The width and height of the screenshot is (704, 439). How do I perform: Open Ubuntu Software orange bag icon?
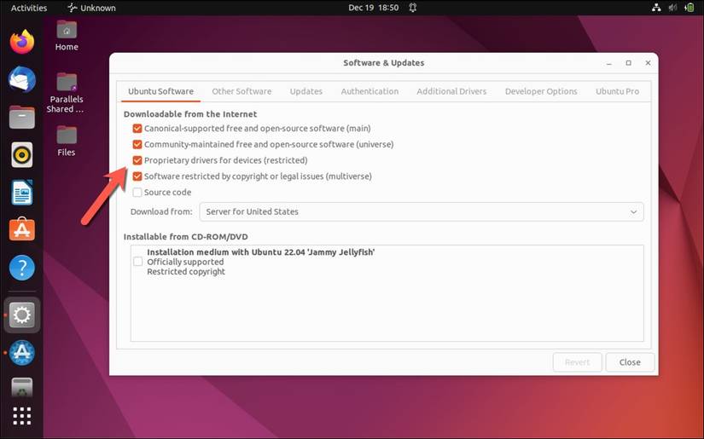point(22,229)
